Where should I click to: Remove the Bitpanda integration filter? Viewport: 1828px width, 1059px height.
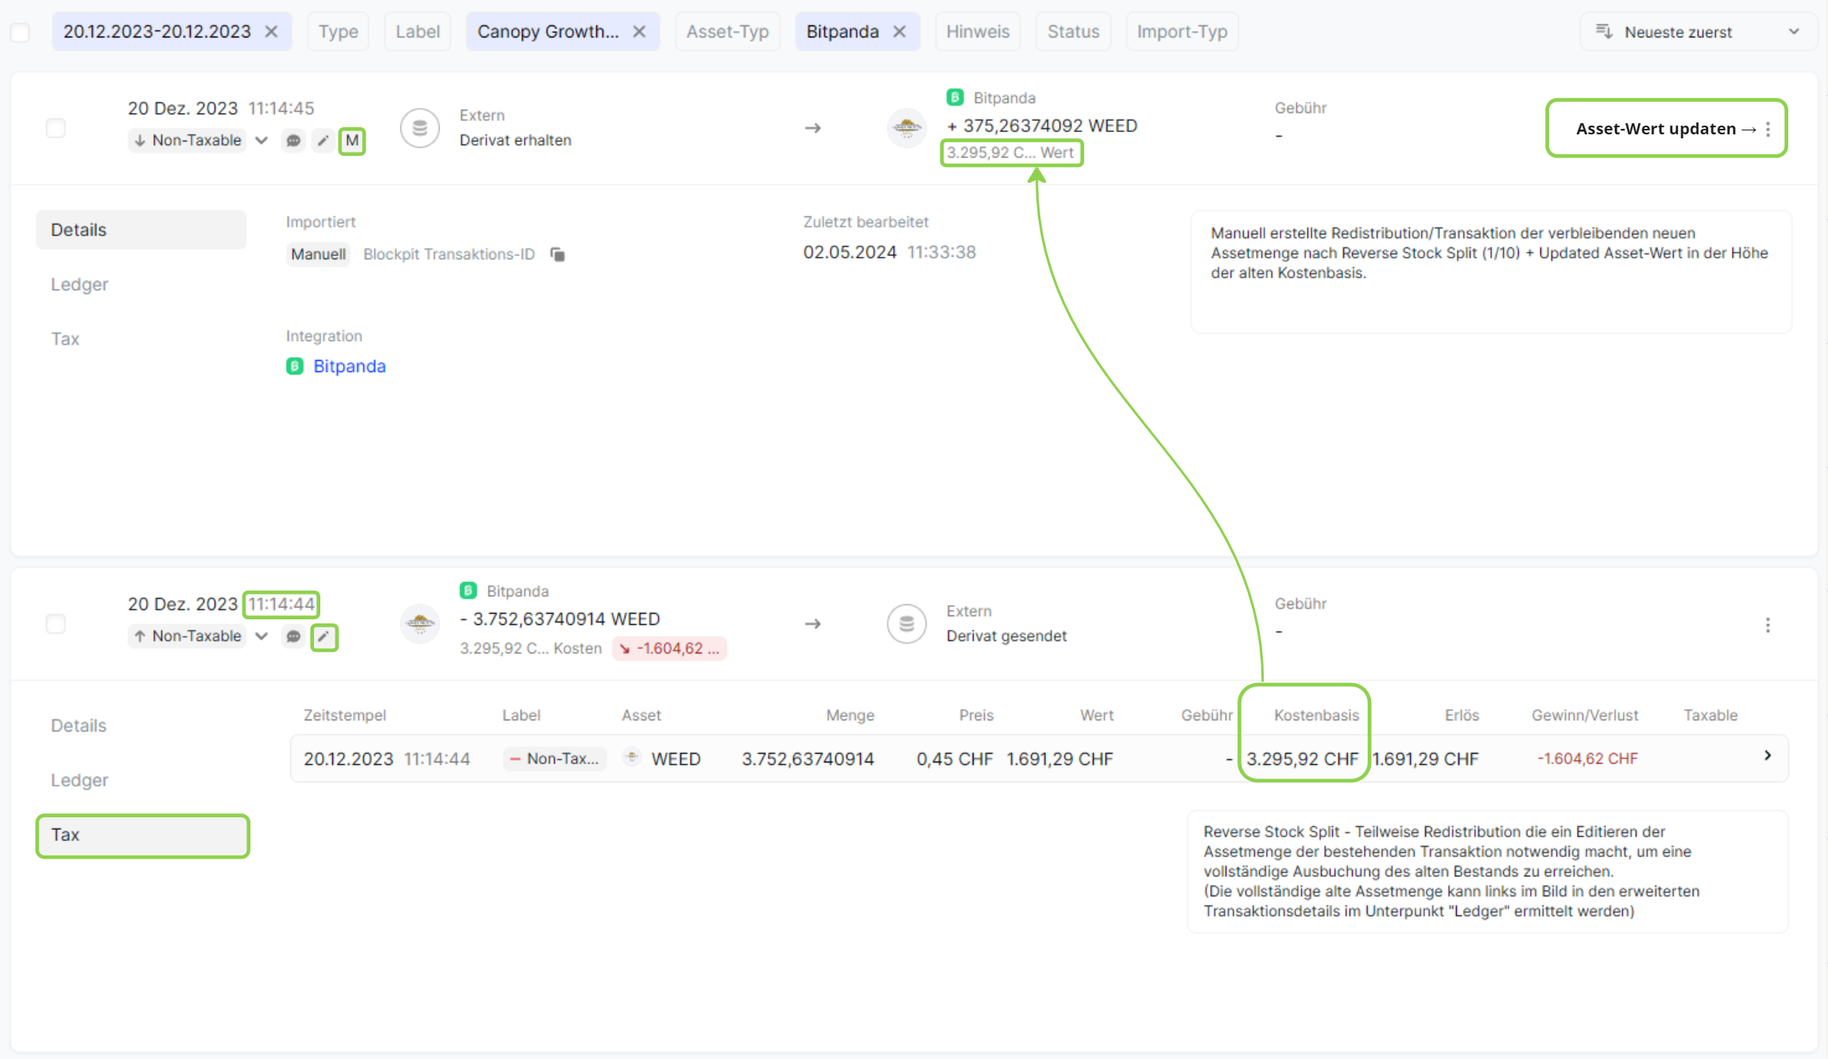(899, 32)
